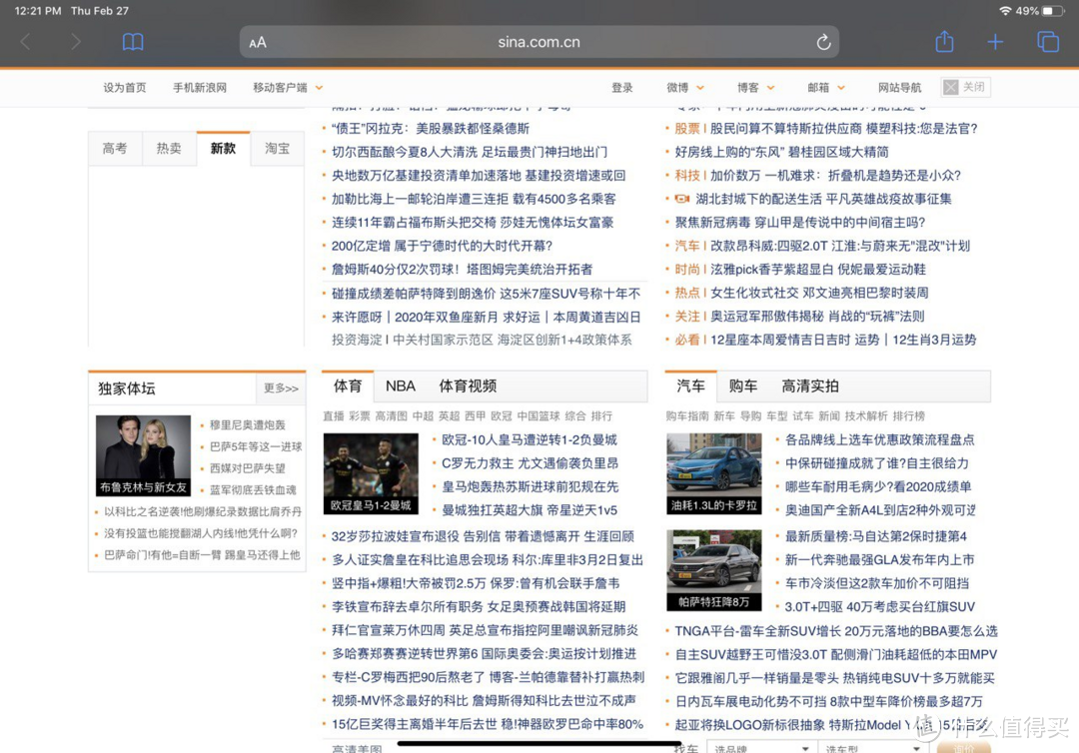Click the 帕萨特仅降8万 car thumbnail
This screenshot has height=753, width=1079.
click(713, 569)
